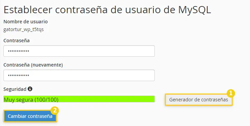Click the (100/100) score in strength bar
Image resolution: width=250 pixels, height=126 pixels.
tap(46, 100)
